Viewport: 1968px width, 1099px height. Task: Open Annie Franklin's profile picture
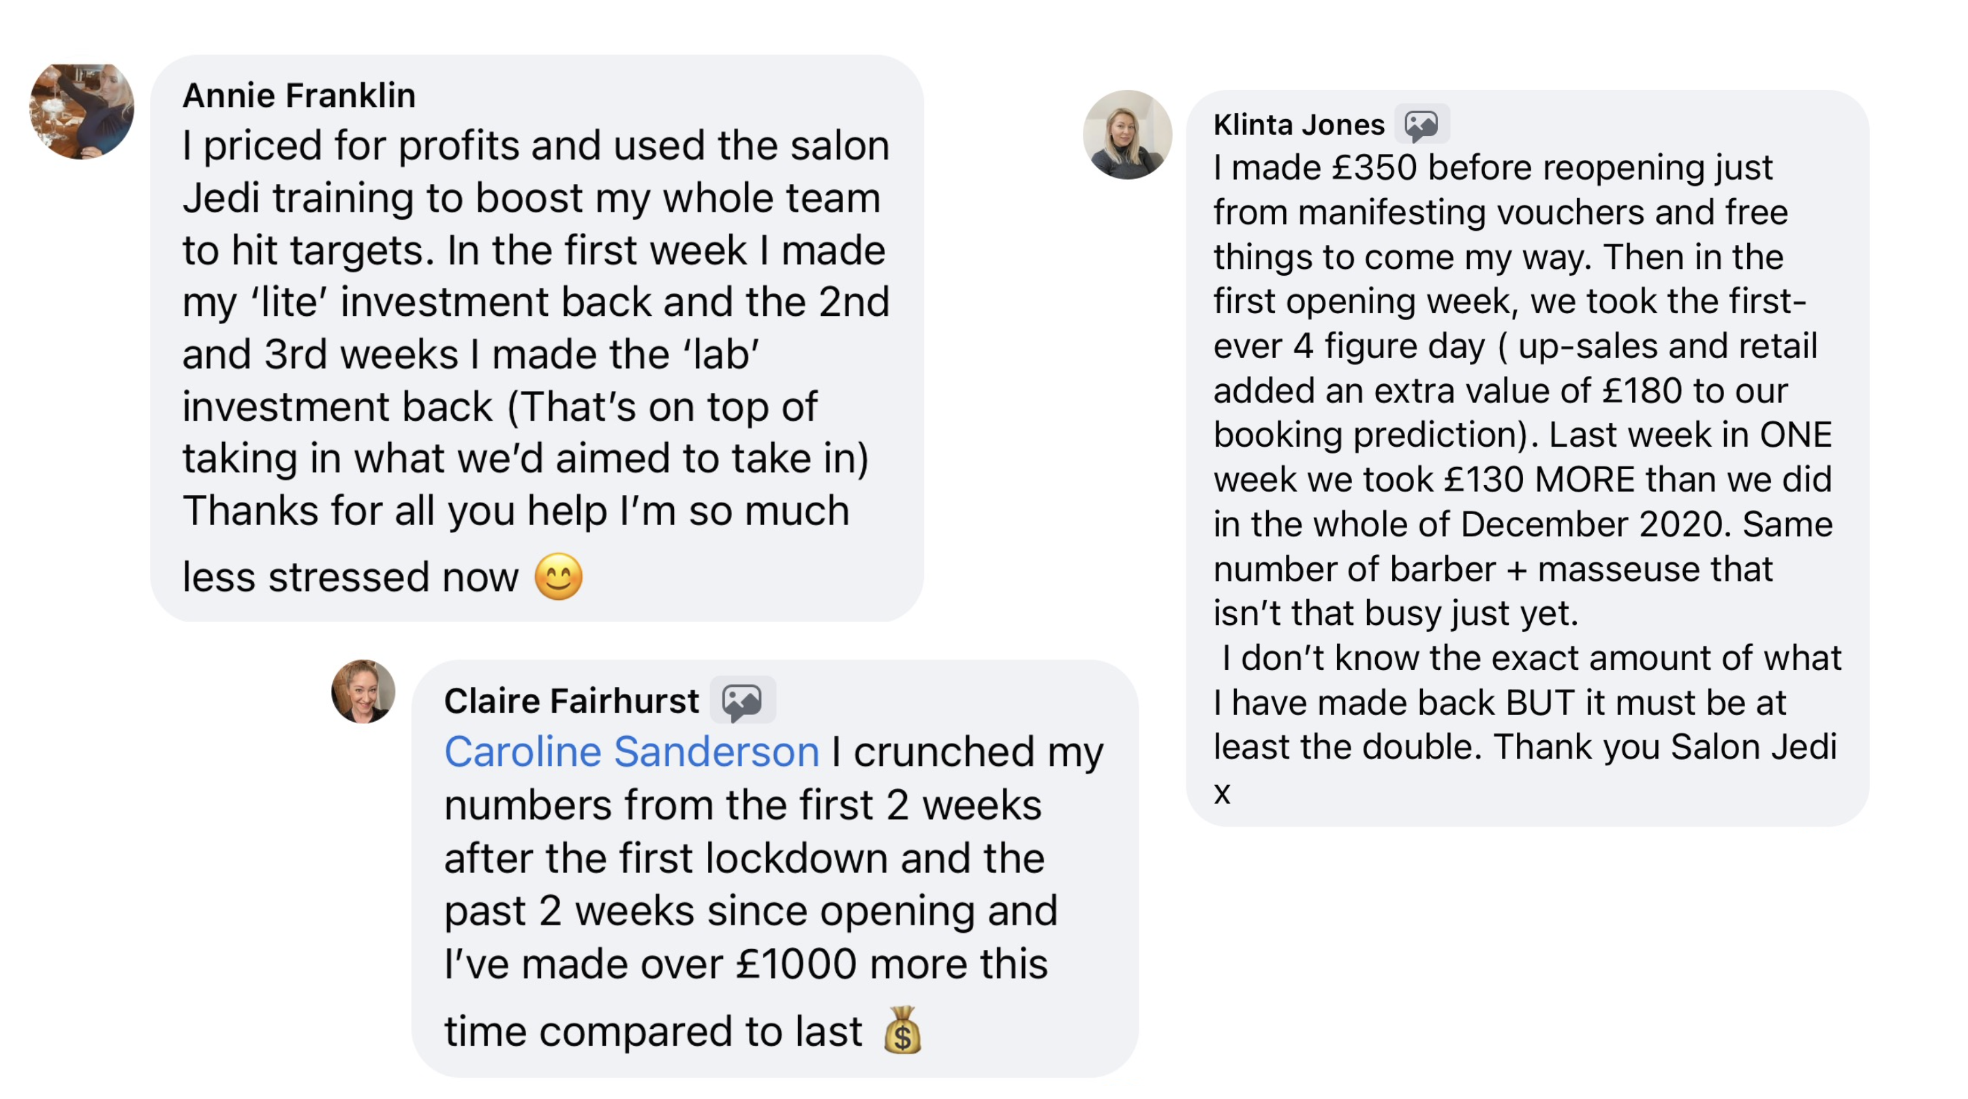pos(82,112)
